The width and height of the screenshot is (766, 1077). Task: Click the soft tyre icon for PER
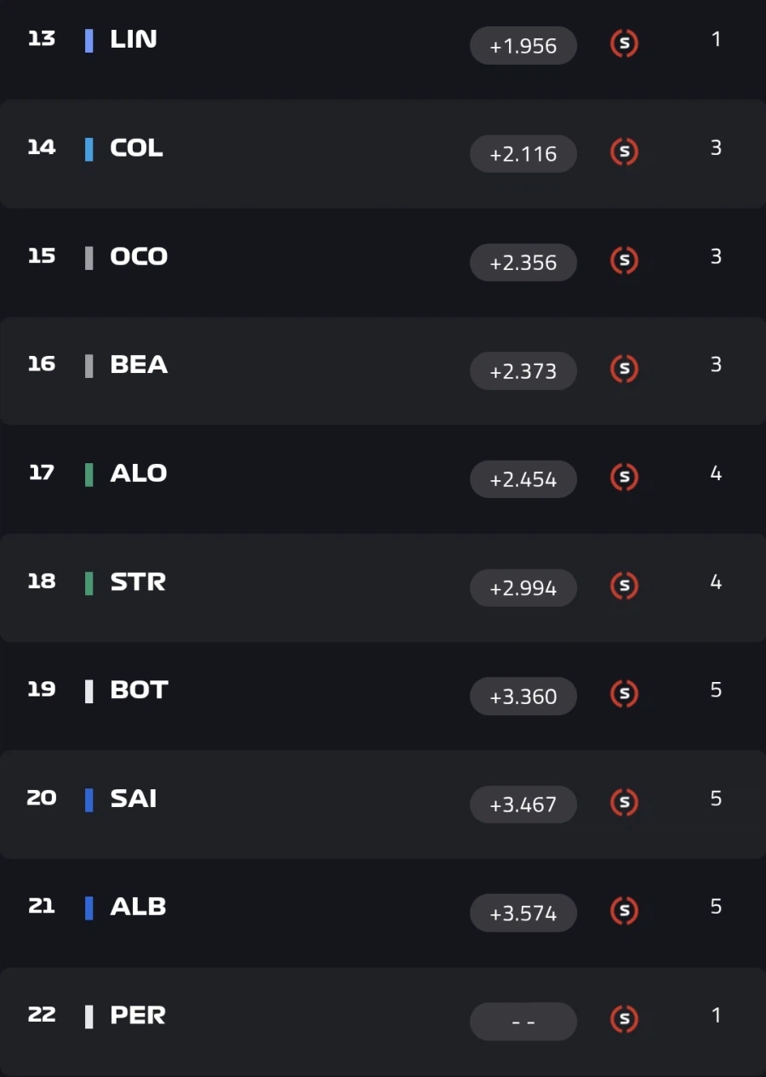click(x=625, y=1019)
